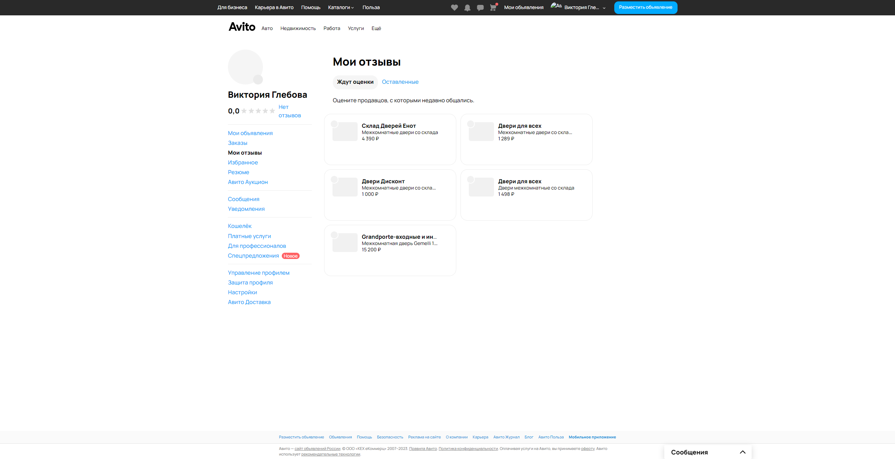This screenshot has width=895, height=459.
Task: Open the Виктория Гле... account dropdown arrow
Action: pyautogui.click(x=604, y=8)
